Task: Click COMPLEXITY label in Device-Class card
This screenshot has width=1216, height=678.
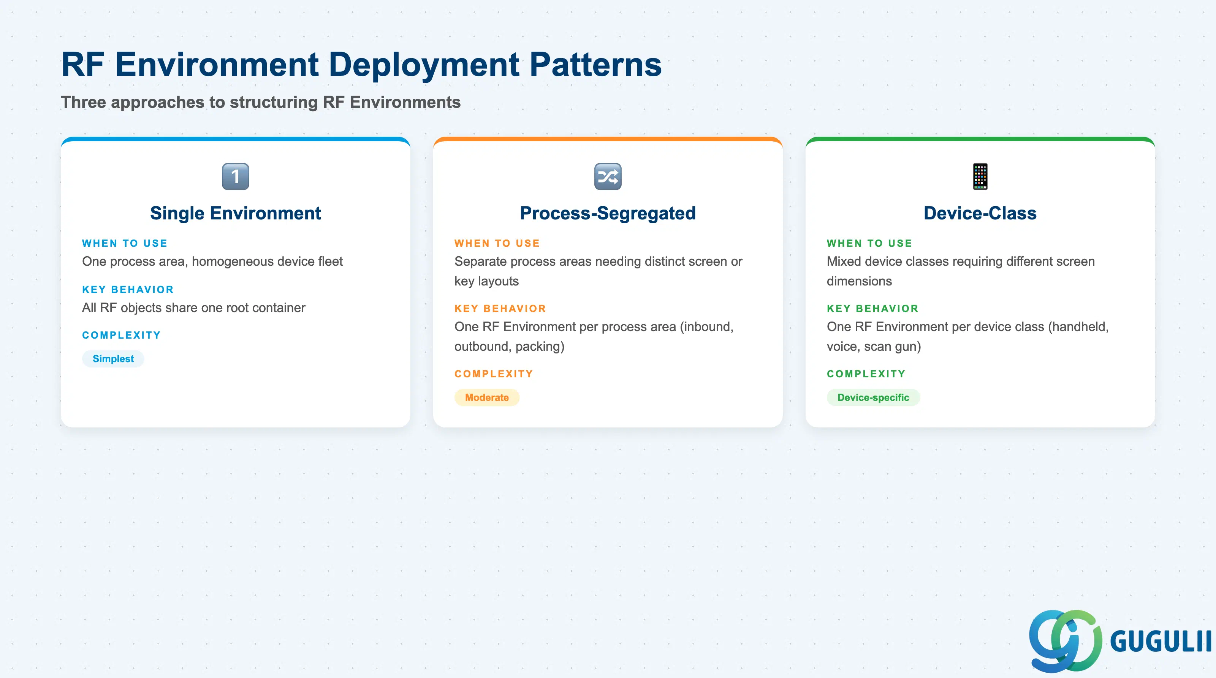Action: [866, 374]
